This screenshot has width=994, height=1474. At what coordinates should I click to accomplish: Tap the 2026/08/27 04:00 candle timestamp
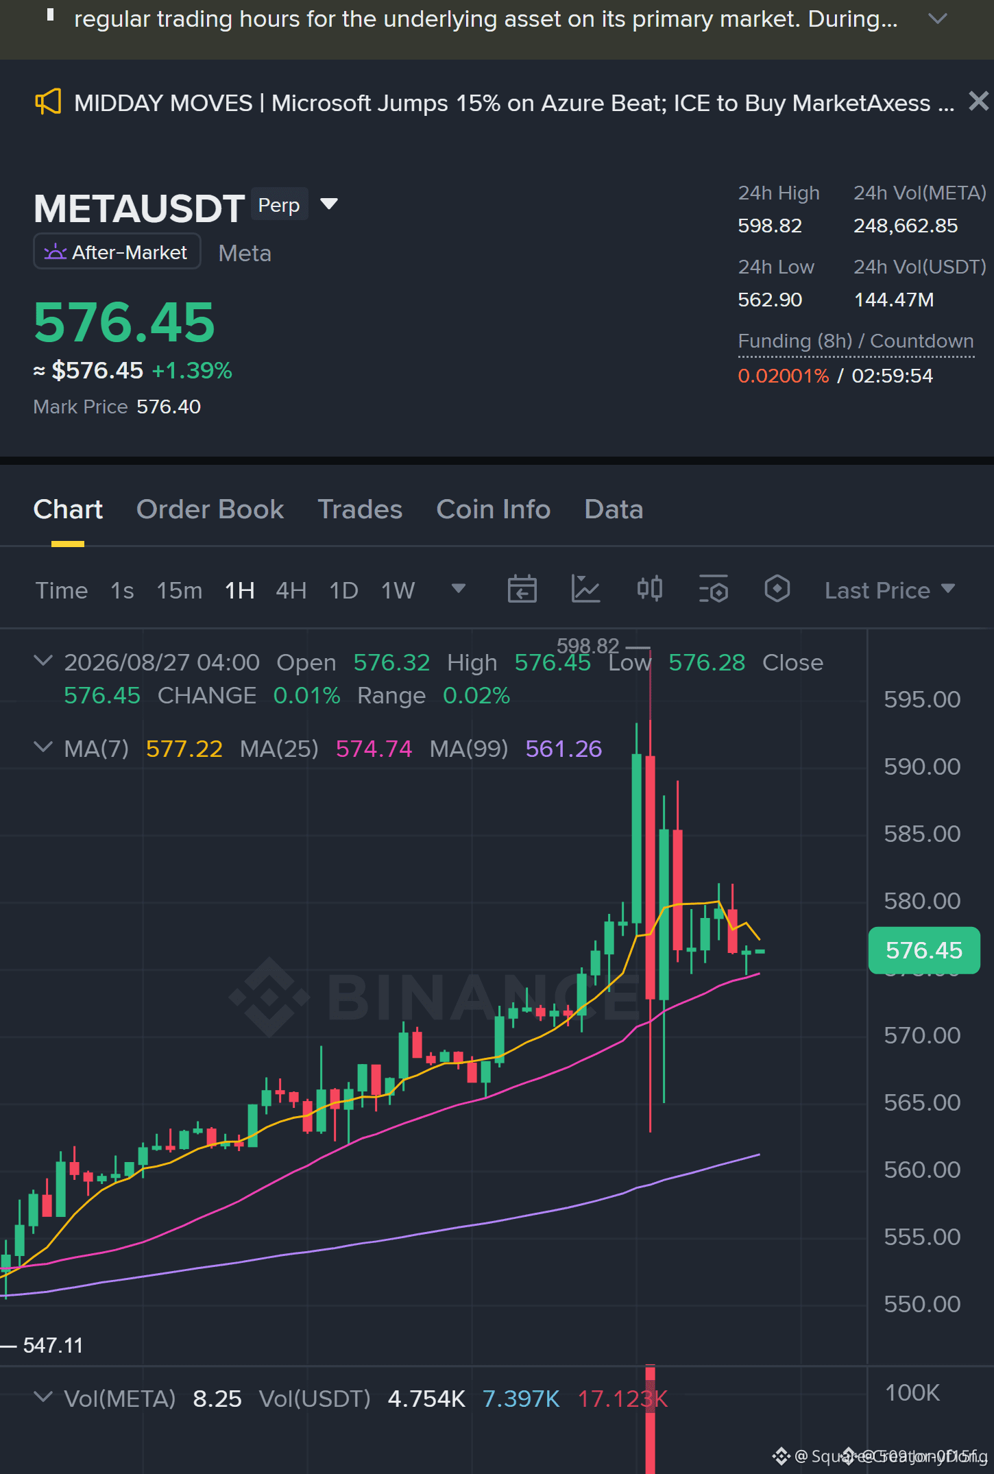(x=162, y=662)
